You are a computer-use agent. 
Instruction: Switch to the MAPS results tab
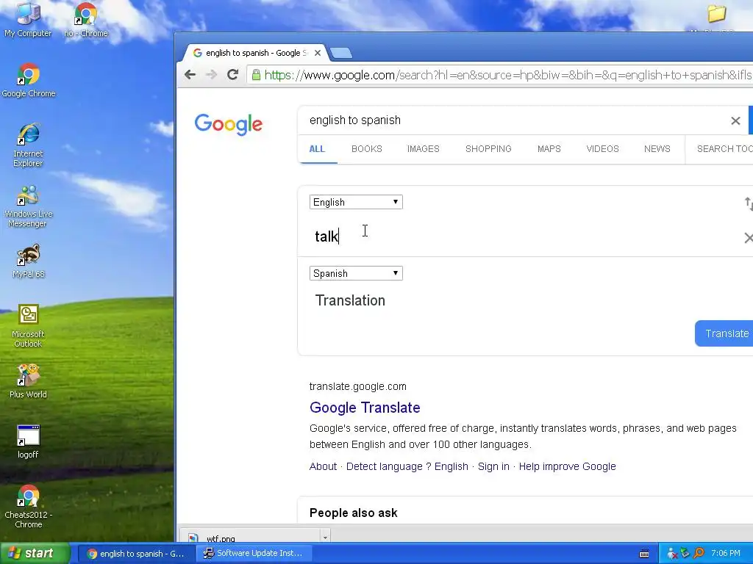tap(549, 148)
